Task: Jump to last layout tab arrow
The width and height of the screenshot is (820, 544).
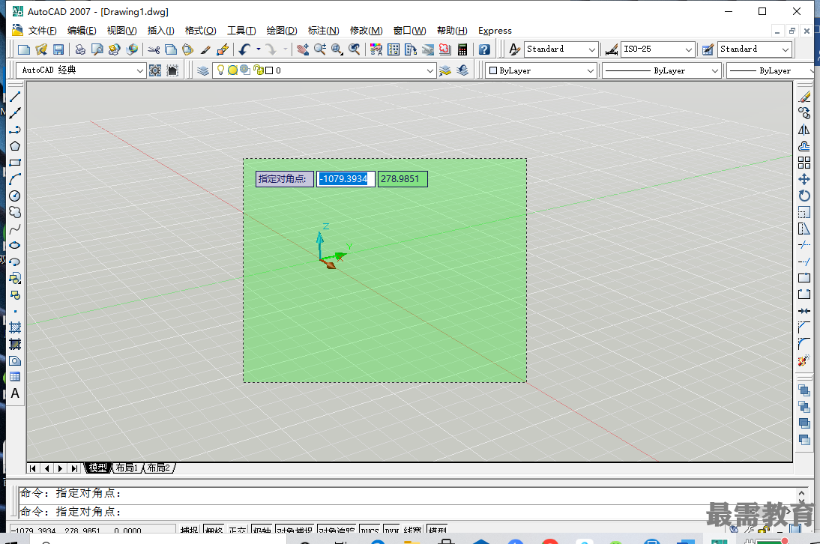Action: 74,468
